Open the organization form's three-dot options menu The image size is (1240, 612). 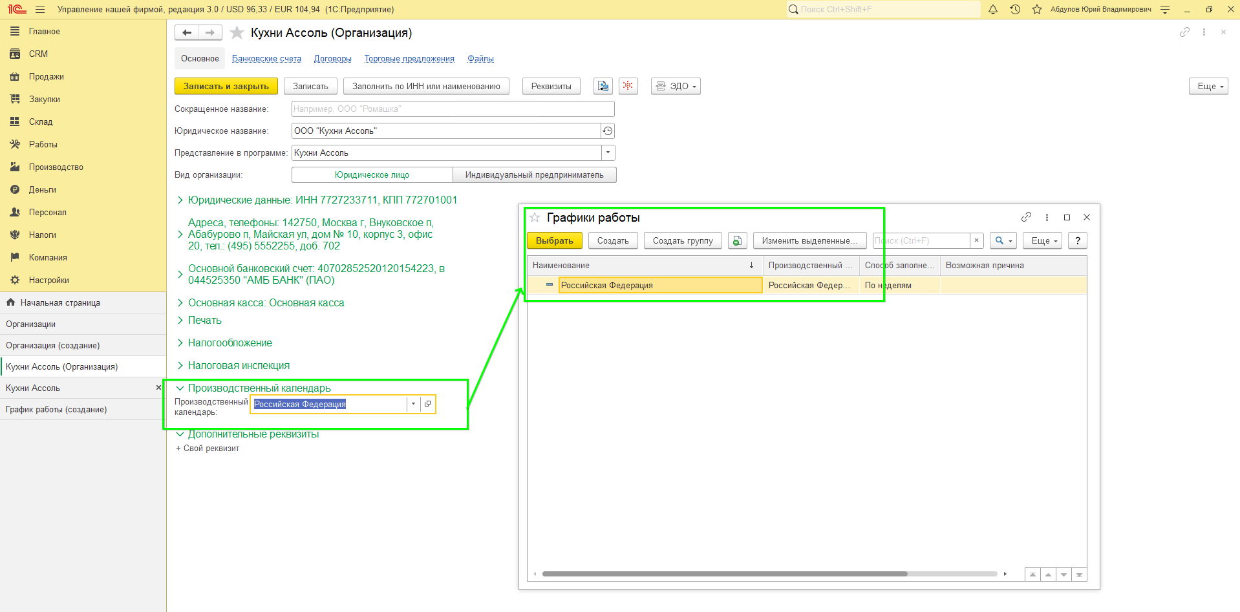click(x=1204, y=32)
